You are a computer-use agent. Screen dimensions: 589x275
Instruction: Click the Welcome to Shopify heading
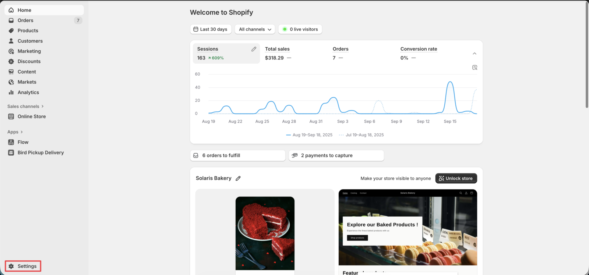(x=222, y=12)
